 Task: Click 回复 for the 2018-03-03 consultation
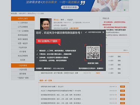click(122, 91)
